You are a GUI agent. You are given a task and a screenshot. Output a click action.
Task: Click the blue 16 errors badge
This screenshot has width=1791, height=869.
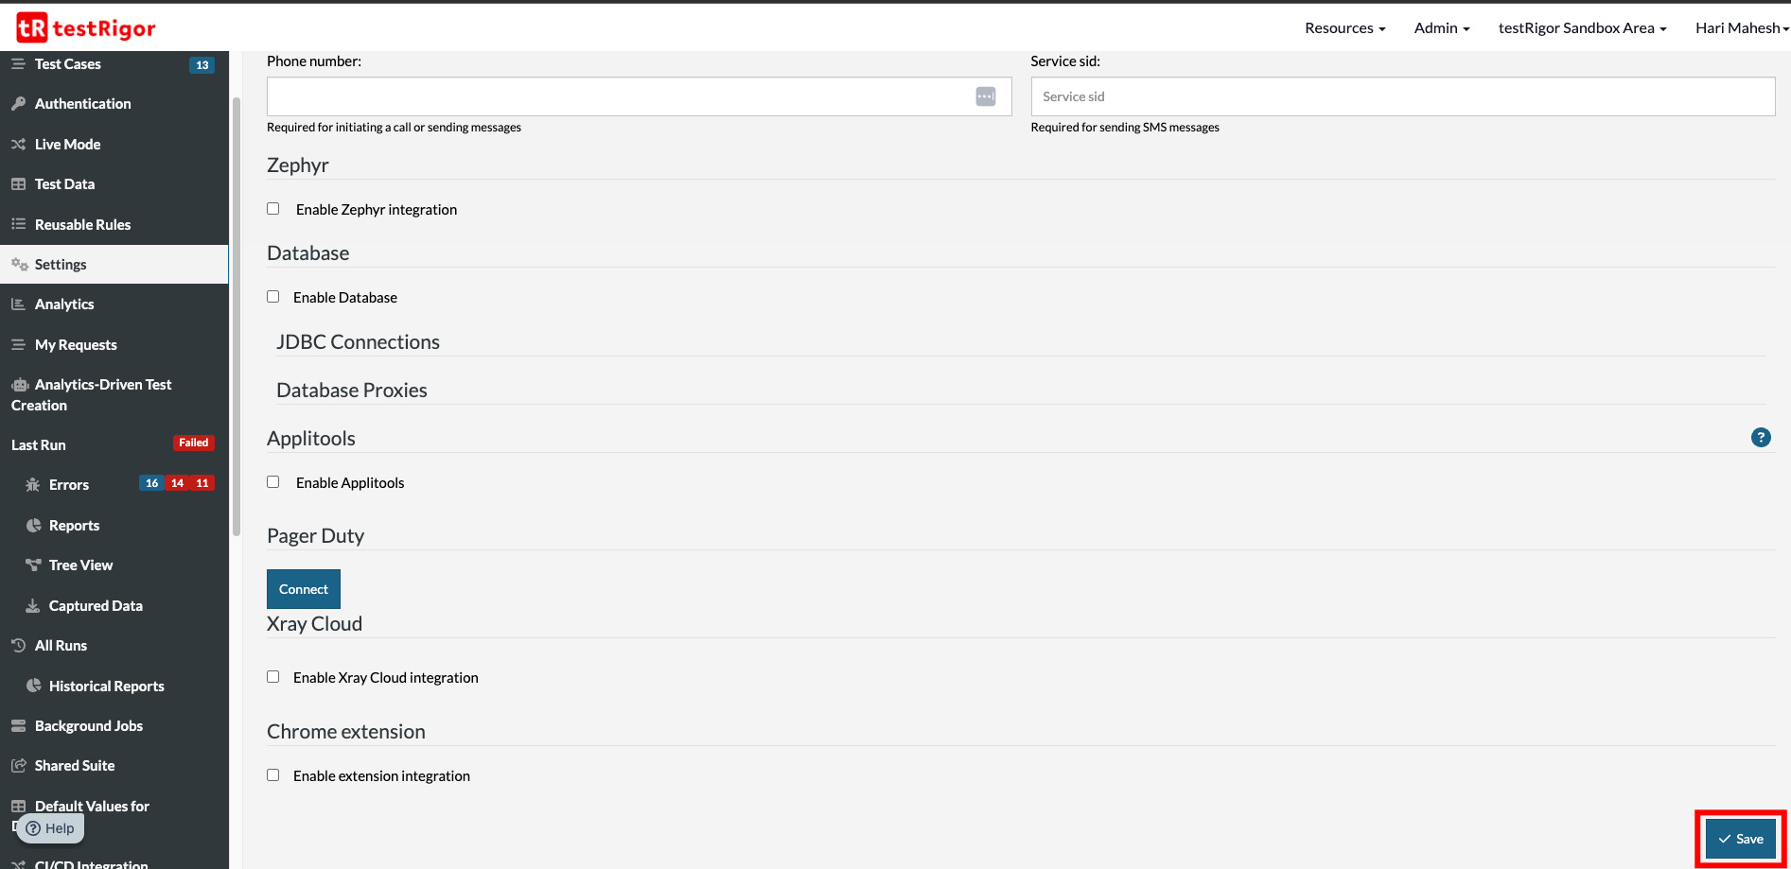[x=151, y=483]
